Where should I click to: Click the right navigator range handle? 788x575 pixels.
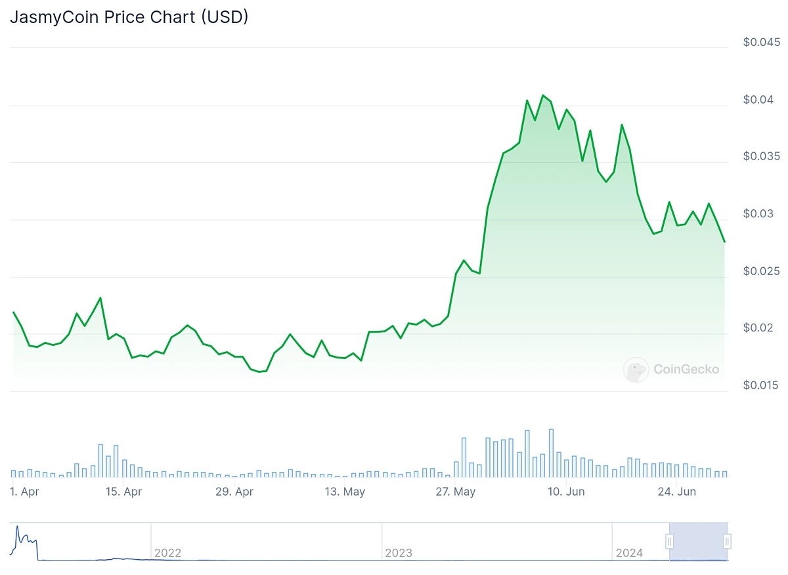728,542
